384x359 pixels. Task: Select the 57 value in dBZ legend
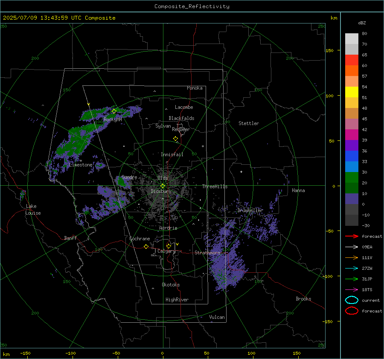(x=364, y=76)
